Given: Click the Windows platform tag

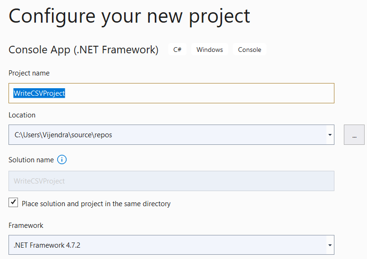Looking at the screenshot, I should coord(210,50).
